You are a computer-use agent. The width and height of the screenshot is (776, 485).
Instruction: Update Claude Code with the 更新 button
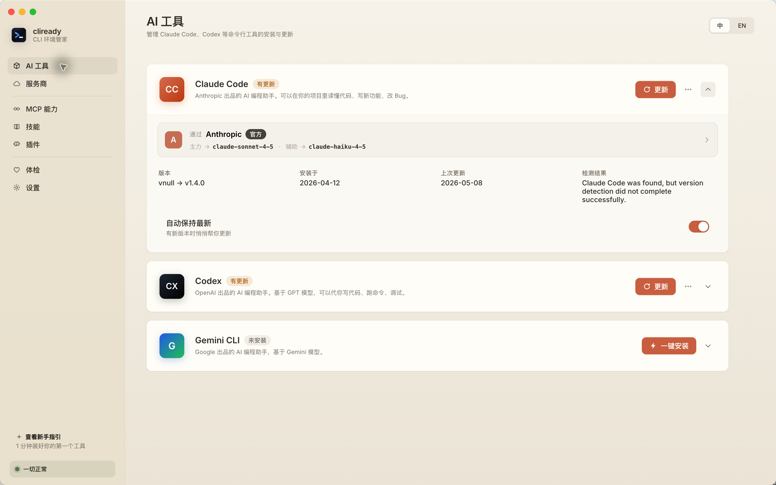click(x=656, y=89)
